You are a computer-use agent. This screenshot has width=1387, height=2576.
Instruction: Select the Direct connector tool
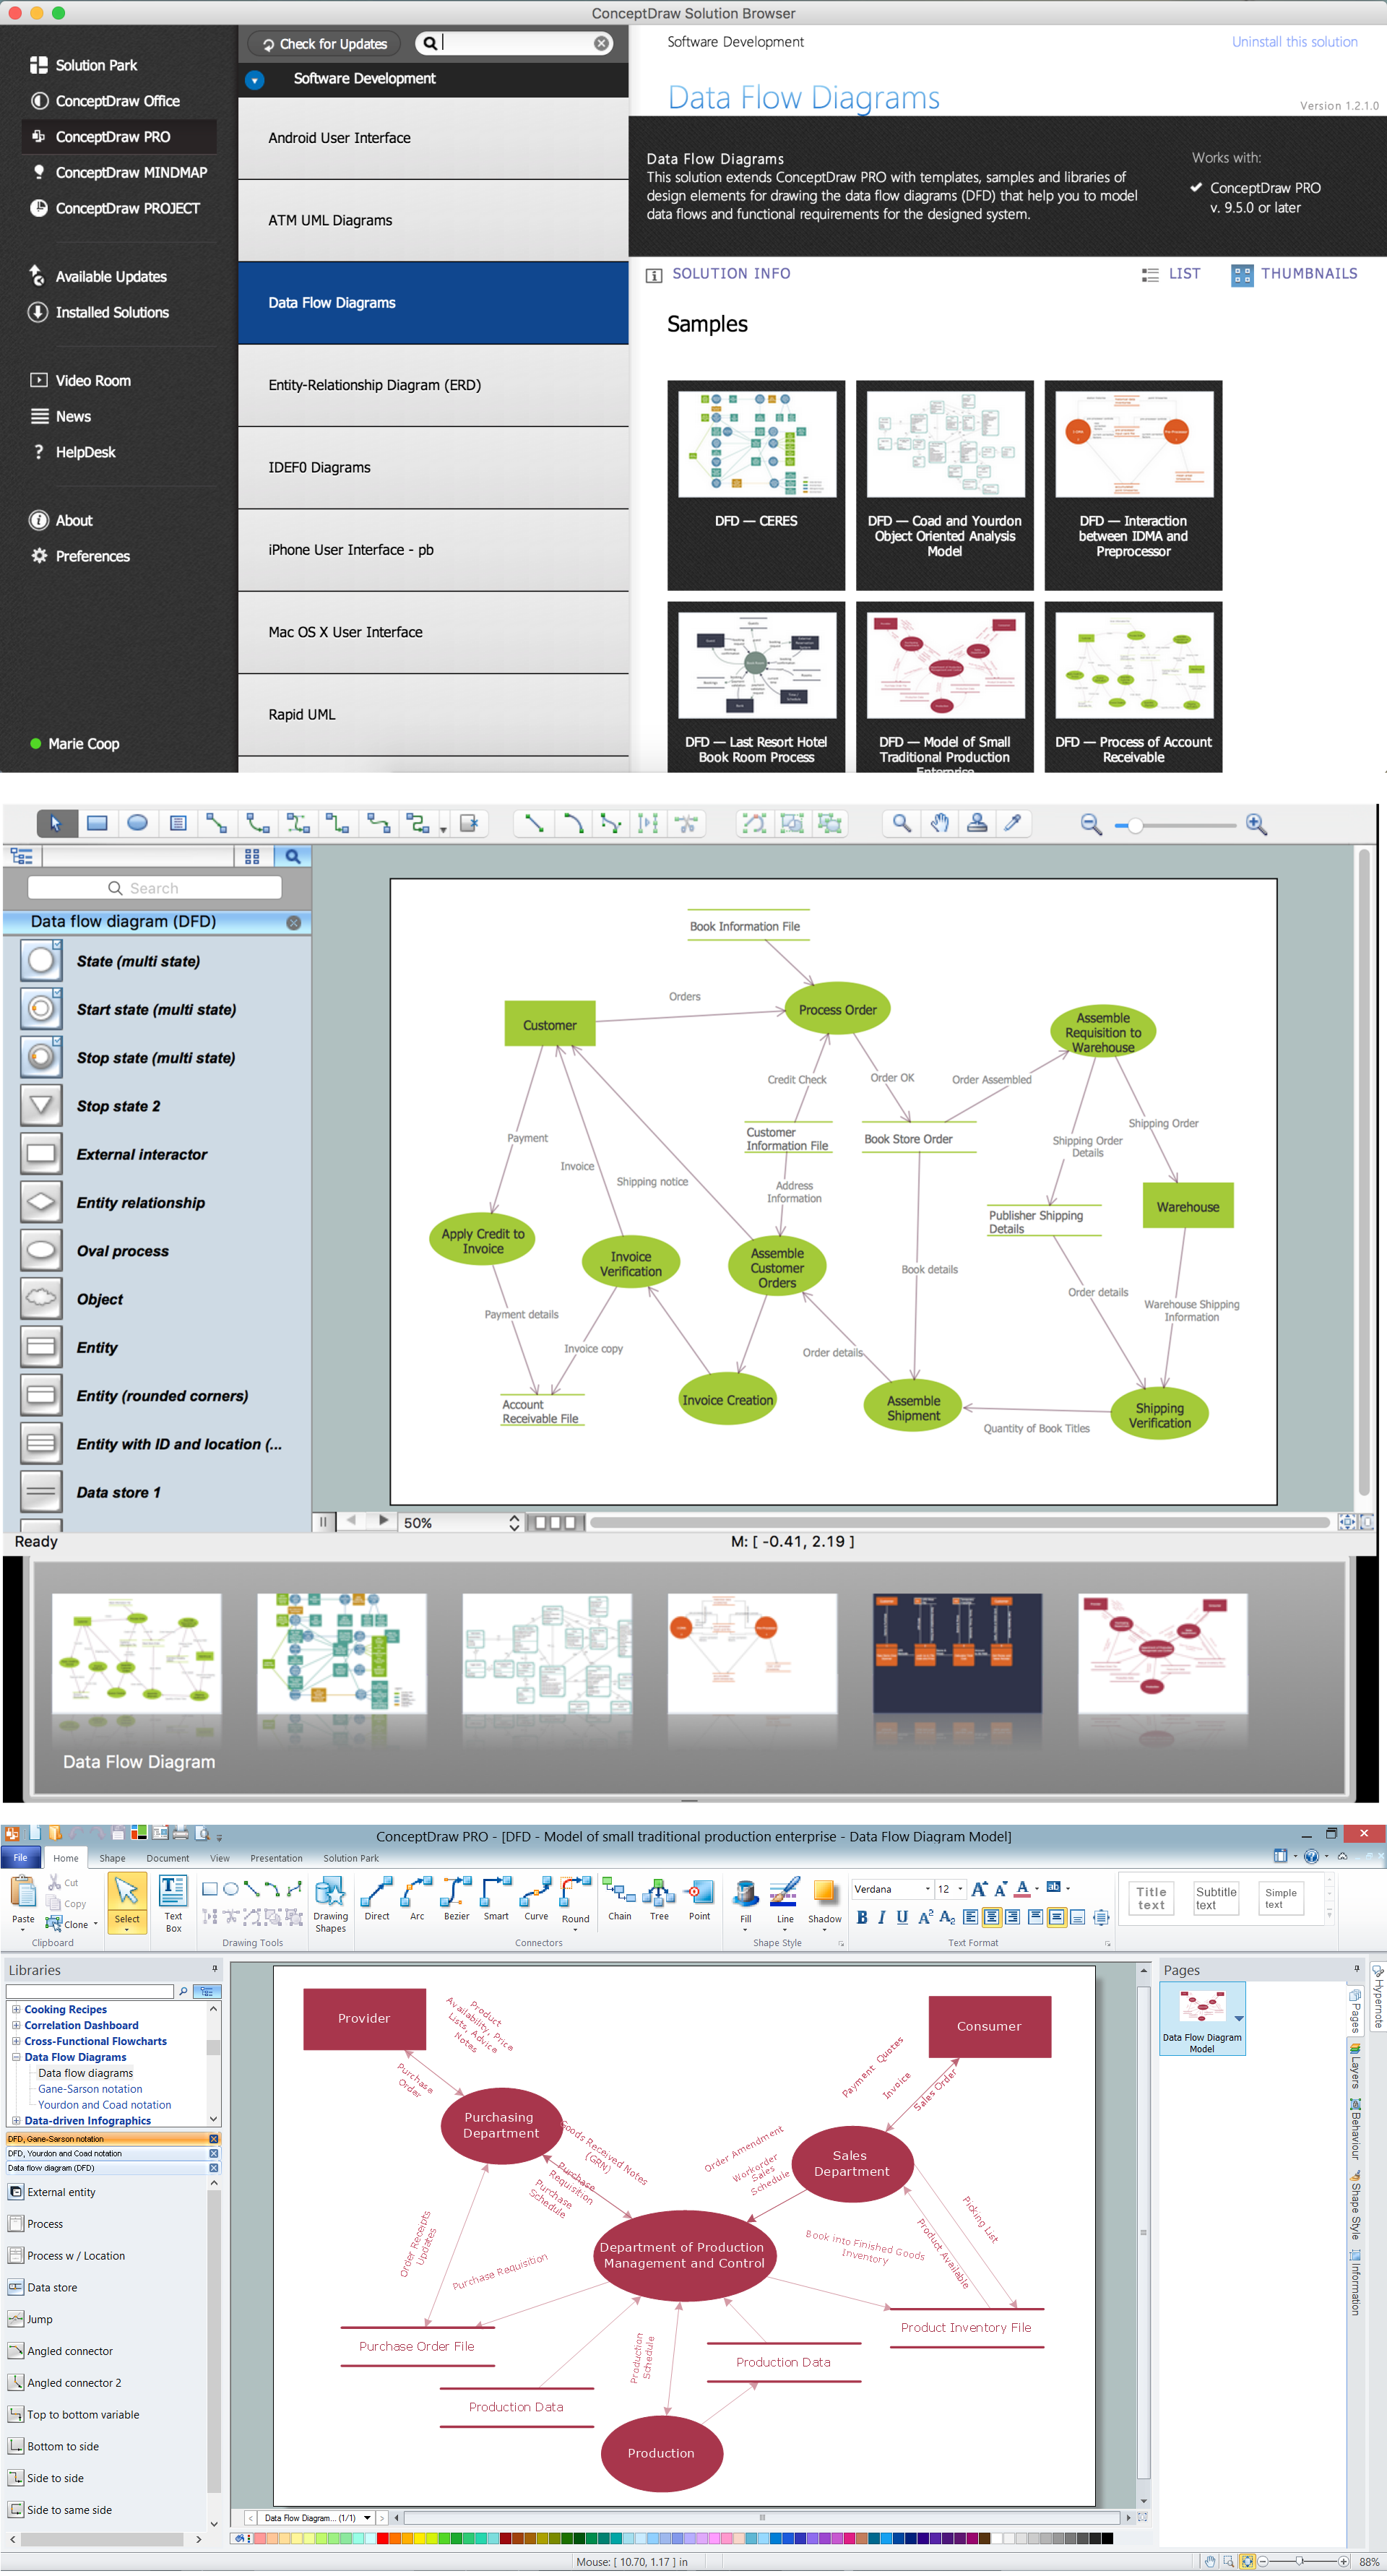[377, 1899]
